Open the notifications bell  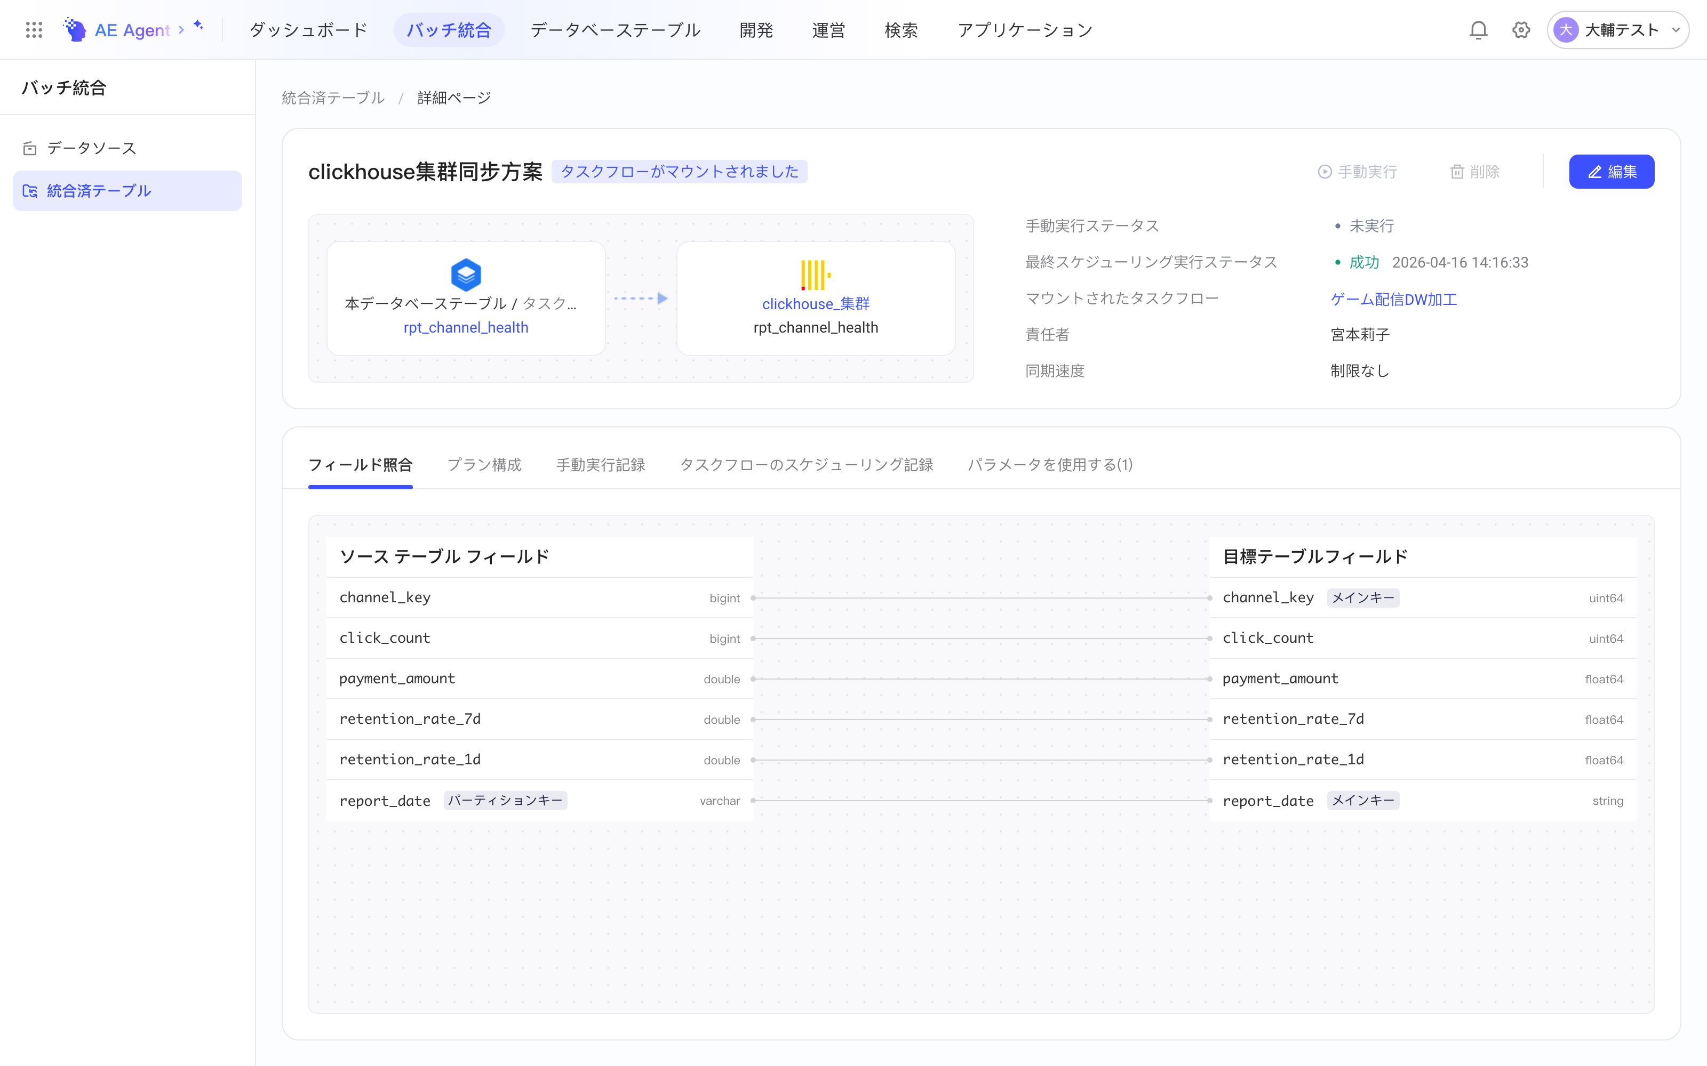[x=1479, y=30]
